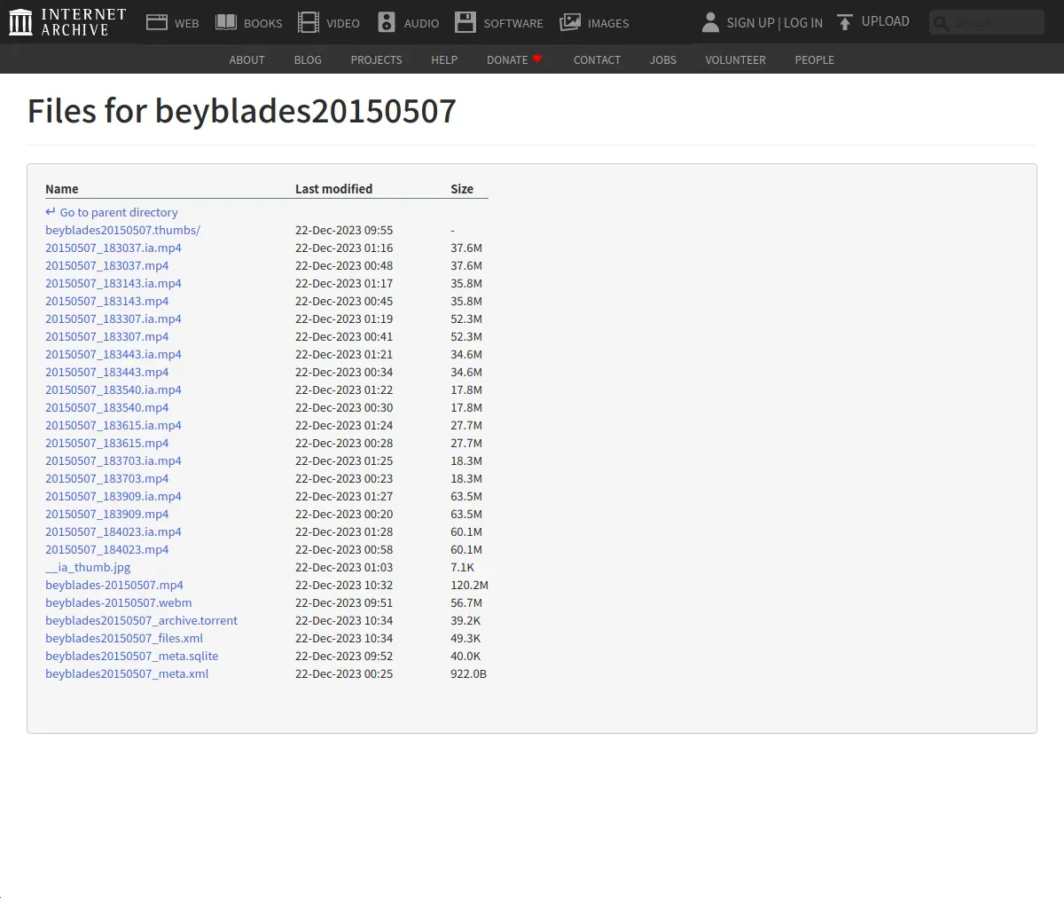Open beyblades20150507.thumbs/ folder
1064x905 pixels.
122,230
